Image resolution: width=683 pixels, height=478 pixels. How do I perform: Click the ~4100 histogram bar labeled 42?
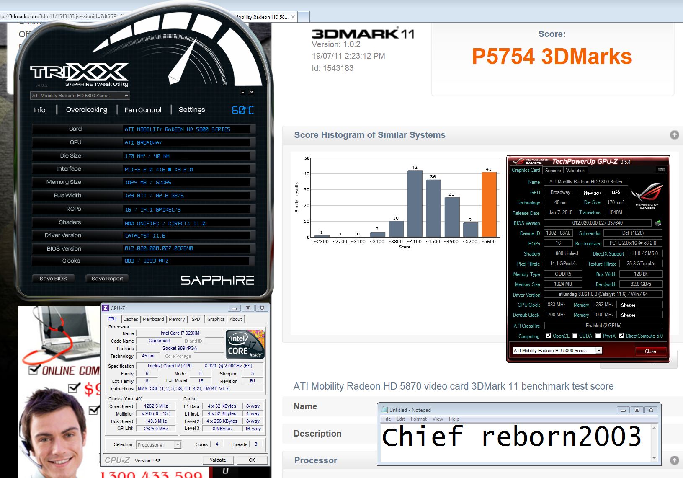[415, 204]
